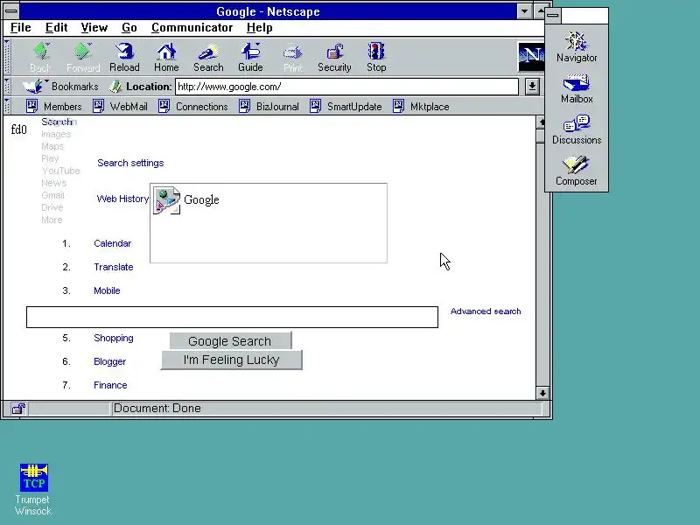The image size is (700, 525).
Task: Click the Netscape N logo
Action: tap(531, 57)
